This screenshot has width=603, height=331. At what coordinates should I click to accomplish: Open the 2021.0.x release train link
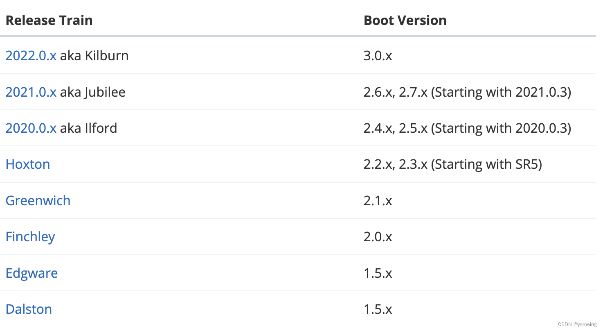31,92
